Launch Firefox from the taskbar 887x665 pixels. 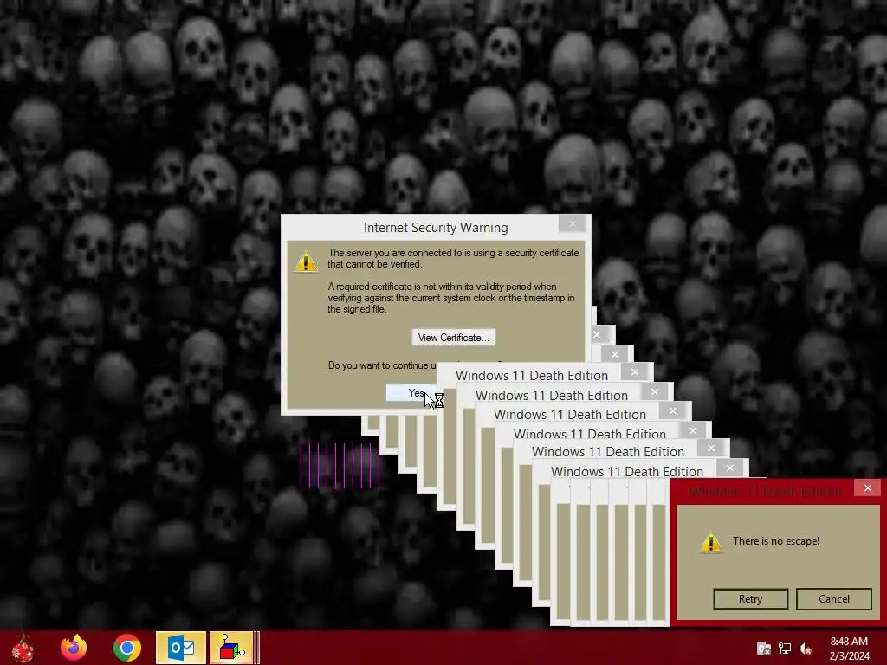(x=74, y=648)
